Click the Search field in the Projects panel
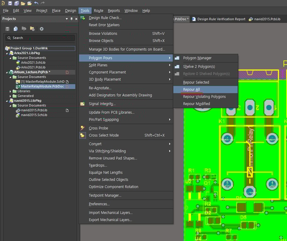The width and height of the screenshot is (287, 241). tap(40, 38)
